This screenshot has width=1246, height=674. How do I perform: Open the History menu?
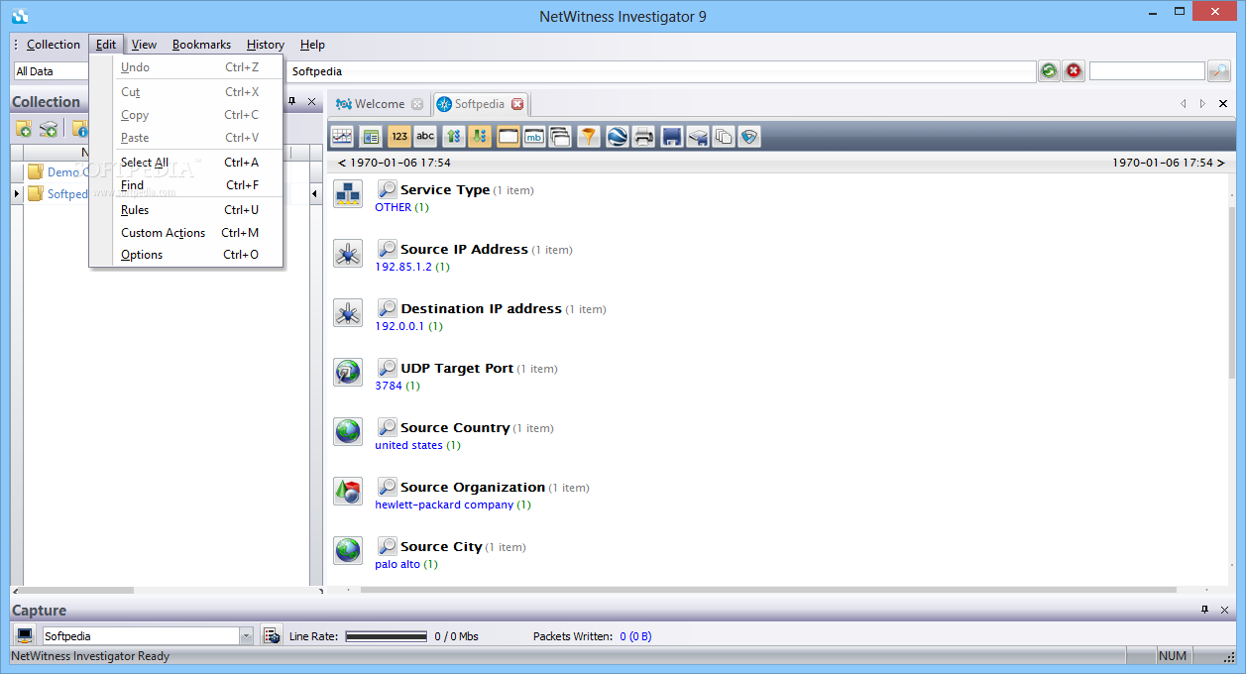(266, 45)
